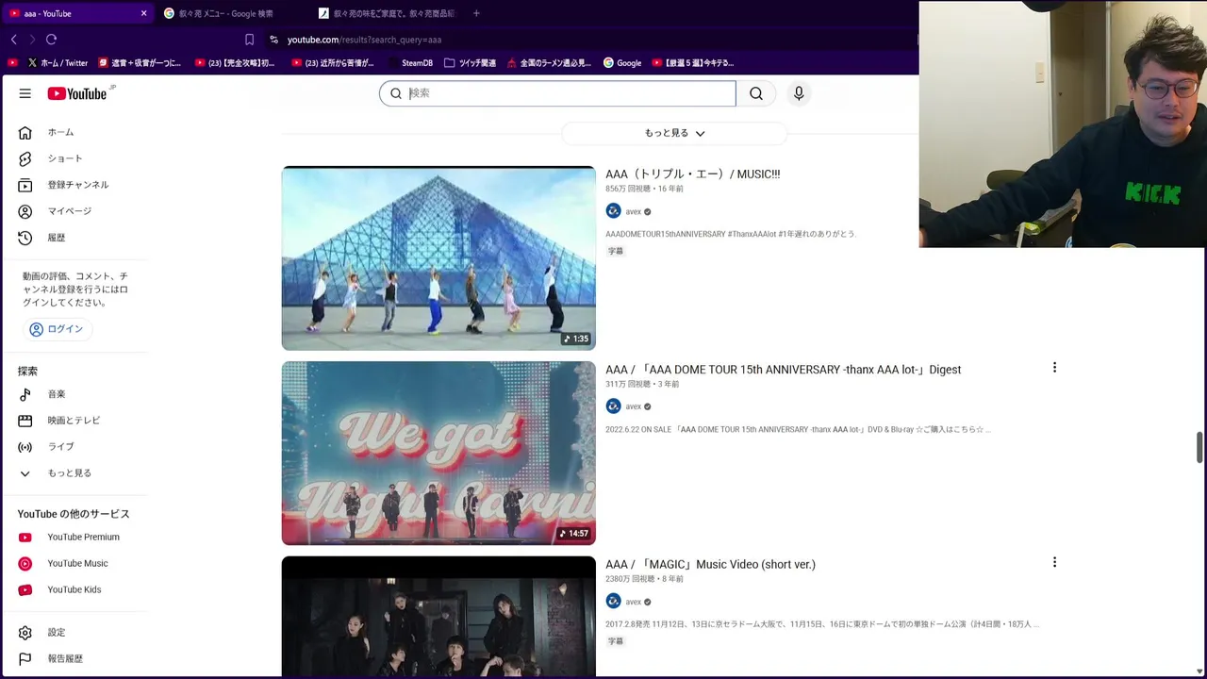1207x679 pixels.
Task: Open 映画とテレビ under 探索
Action: tap(75, 421)
